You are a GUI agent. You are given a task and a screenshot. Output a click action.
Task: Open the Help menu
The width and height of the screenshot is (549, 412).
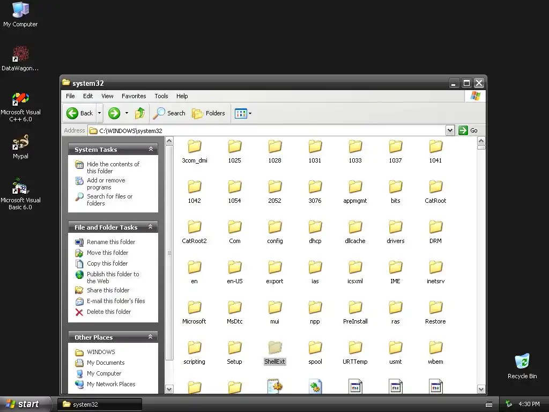point(182,96)
